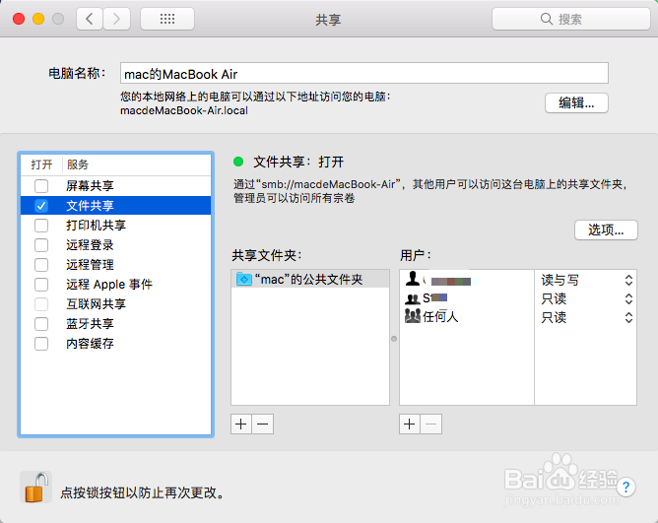The width and height of the screenshot is (658, 523).
Task: Enable 远程管理 checkbox
Action: click(x=41, y=265)
